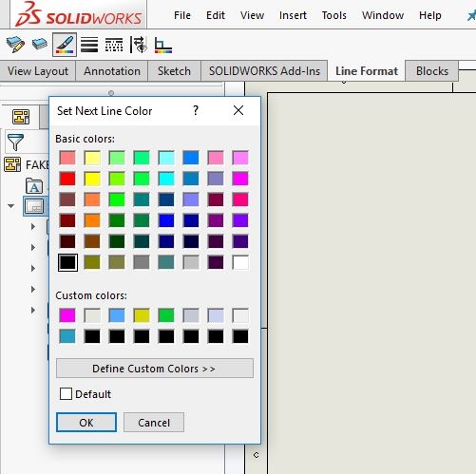The height and width of the screenshot is (474, 476).
Task: Expand the first collapsed tree arrow under the sheet
Action: [x=33, y=226]
